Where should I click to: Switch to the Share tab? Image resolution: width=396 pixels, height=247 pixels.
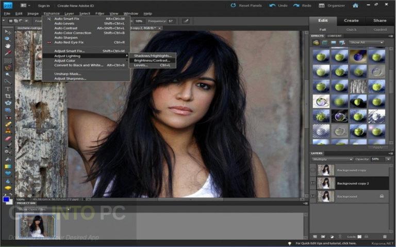(380, 21)
